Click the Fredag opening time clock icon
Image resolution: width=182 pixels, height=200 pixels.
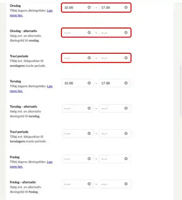click(89, 159)
